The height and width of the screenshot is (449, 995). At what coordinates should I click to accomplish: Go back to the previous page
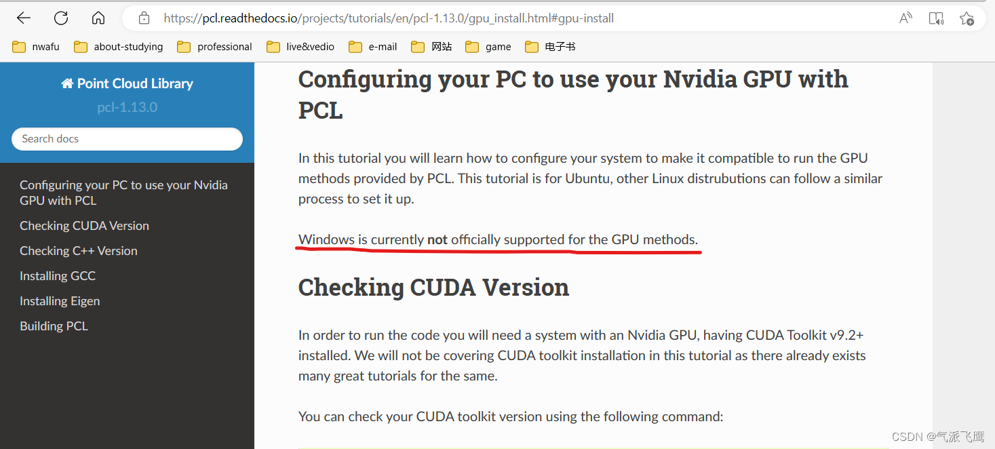23,18
